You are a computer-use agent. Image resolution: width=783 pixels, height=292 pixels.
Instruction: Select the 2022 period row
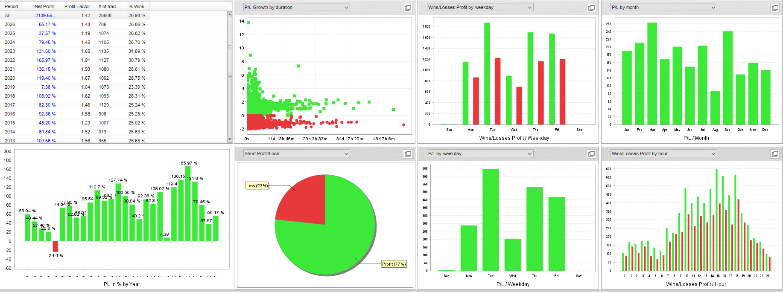pyautogui.click(x=75, y=60)
